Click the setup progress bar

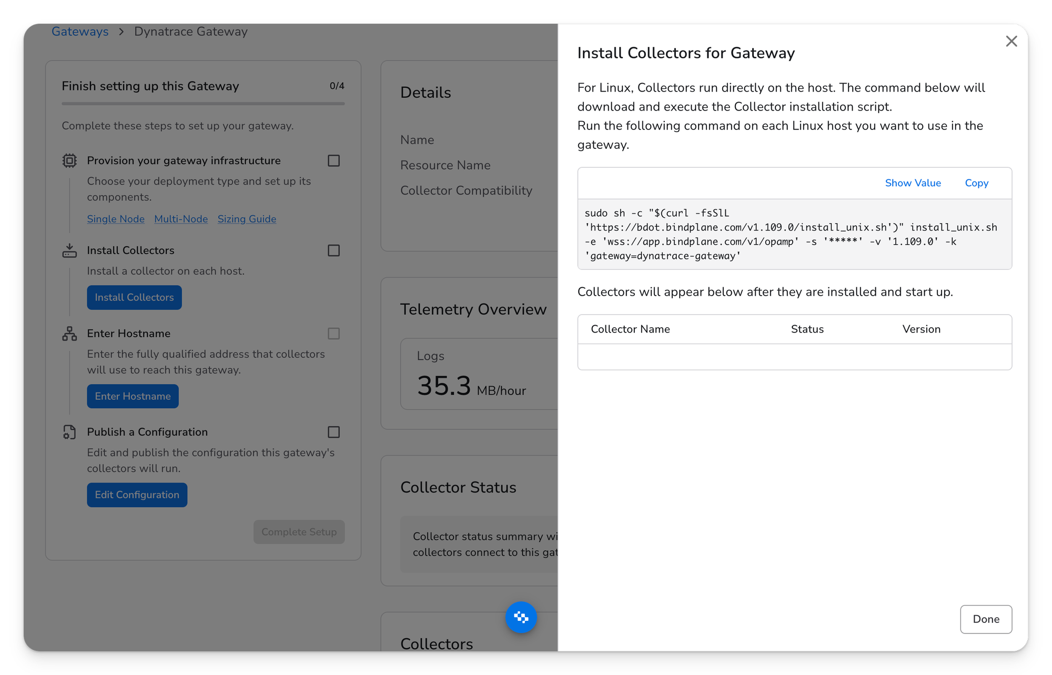tap(203, 104)
